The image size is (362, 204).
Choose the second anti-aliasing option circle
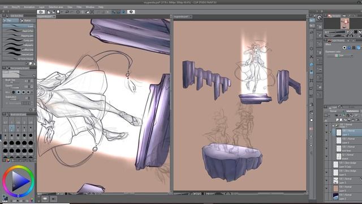click(x=19, y=92)
